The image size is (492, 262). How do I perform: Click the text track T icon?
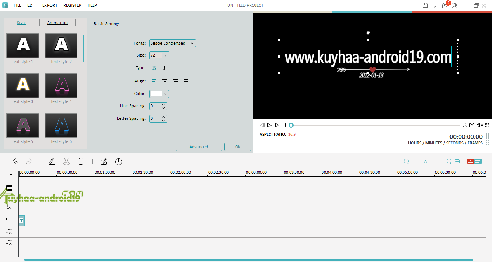(9, 221)
